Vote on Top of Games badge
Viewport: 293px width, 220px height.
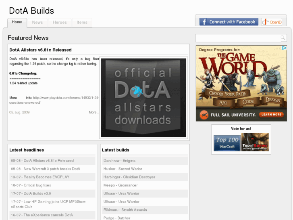[255, 142]
